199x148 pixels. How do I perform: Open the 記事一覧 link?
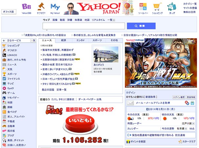click(x=61, y=90)
